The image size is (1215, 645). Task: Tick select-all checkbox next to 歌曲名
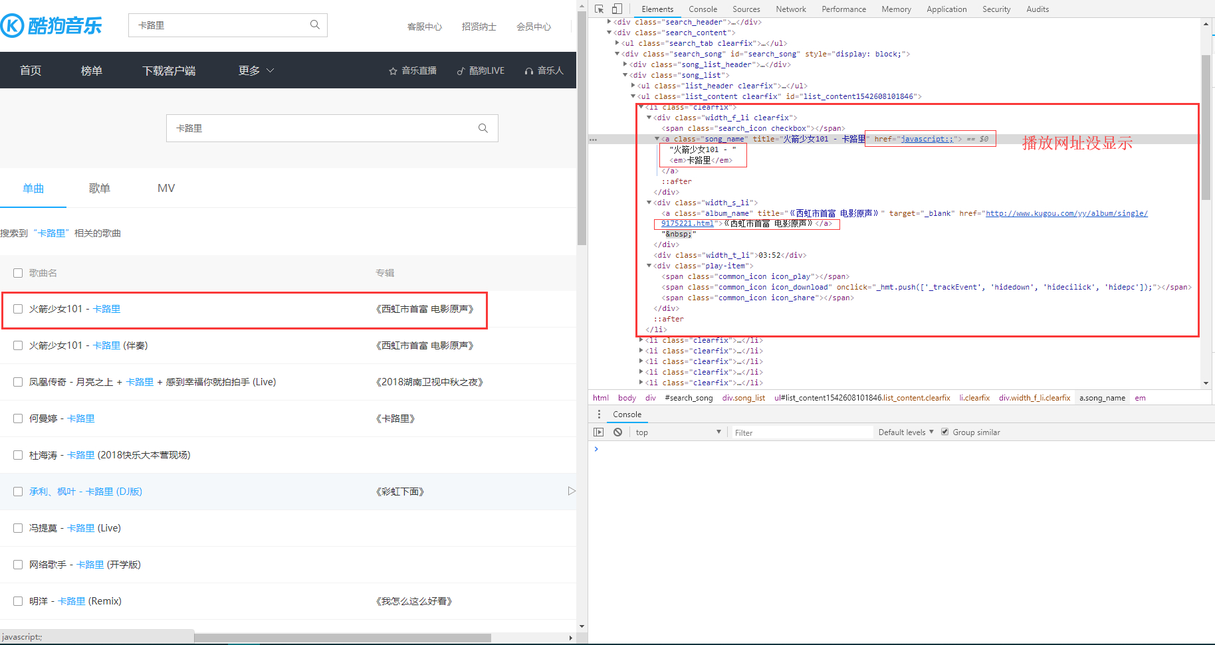18,273
